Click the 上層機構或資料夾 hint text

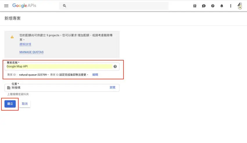pyautogui.click(x=18, y=94)
